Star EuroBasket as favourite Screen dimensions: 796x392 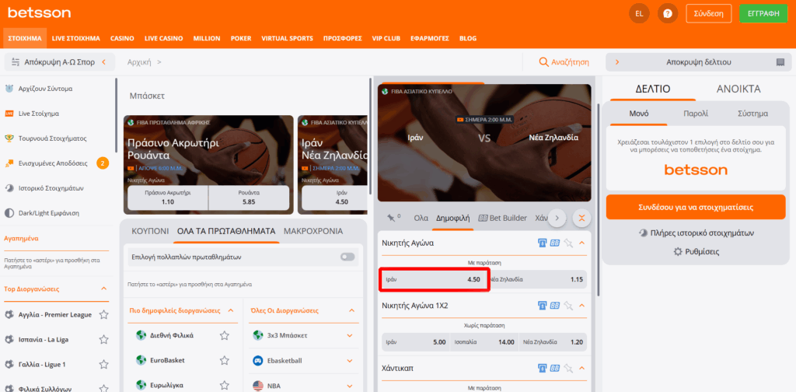pyautogui.click(x=225, y=360)
